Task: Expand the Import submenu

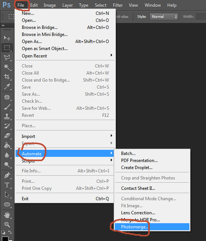Action: [x=65, y=136]
